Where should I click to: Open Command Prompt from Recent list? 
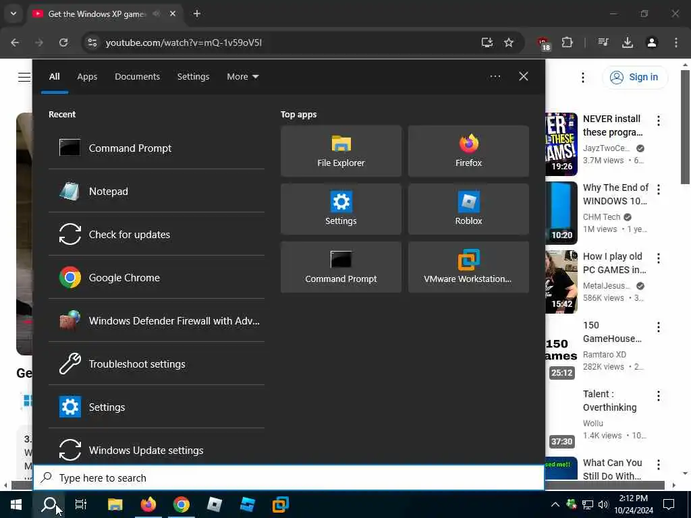click(157, 148)
